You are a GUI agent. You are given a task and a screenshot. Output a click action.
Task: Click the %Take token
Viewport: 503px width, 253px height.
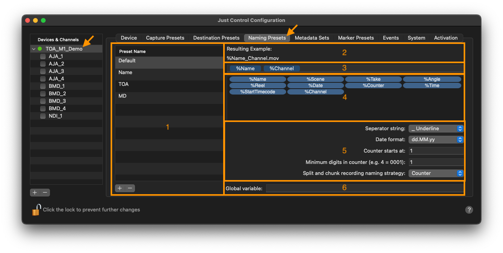[374, 79]
